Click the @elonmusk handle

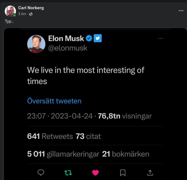(68, 48)
